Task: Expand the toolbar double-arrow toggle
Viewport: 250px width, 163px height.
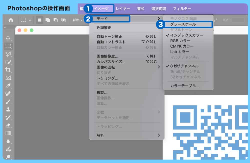Action: click(5, 27)
